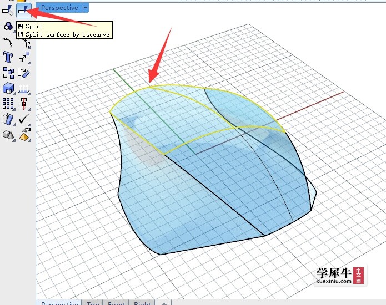Open the Box solid creation tool
This screenshot has height=305, width=386.
click(x=8, y=88)
